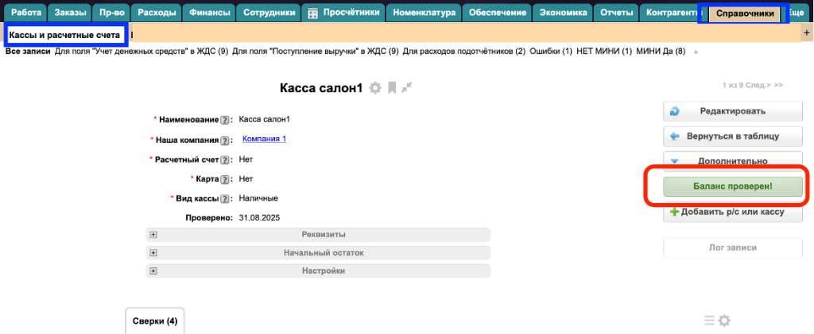Viewport: 814px width, 334px height.
Task: Show help for Наименование field
Action: tap(225, 120)
